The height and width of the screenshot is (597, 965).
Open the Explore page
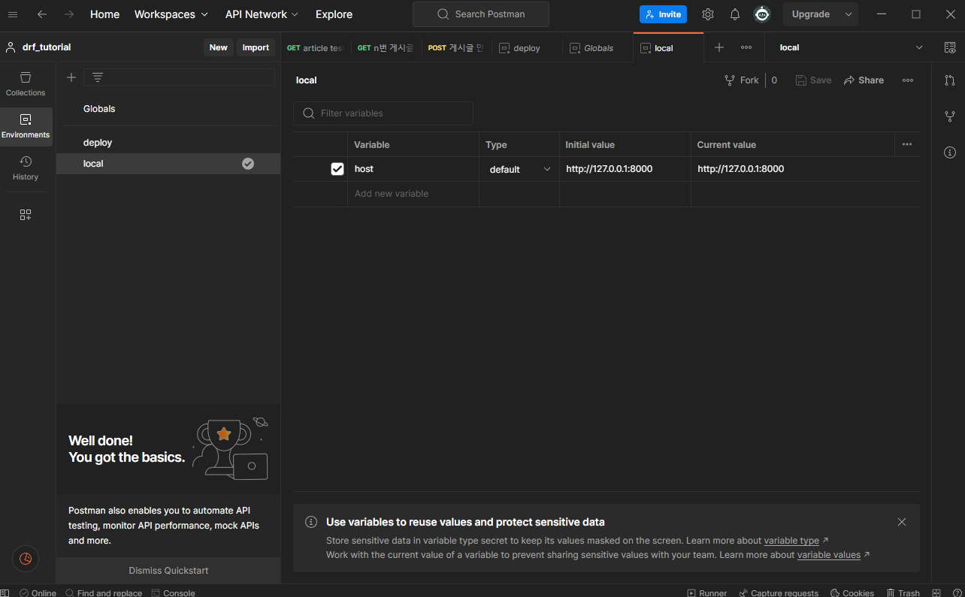click(334, 14)
